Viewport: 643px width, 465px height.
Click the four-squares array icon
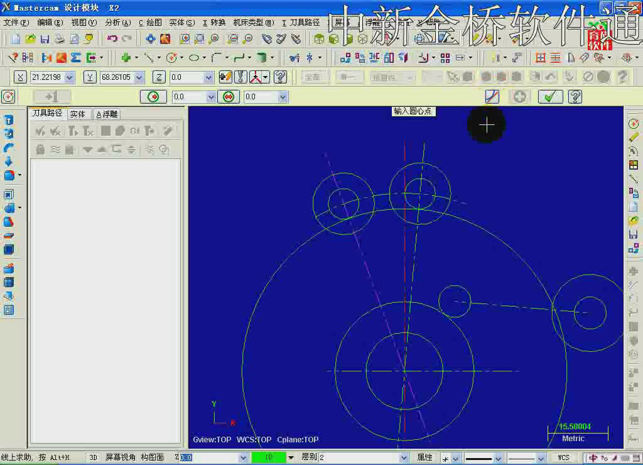click(445, 58)
